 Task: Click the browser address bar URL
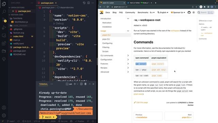(x=120, y=7)
